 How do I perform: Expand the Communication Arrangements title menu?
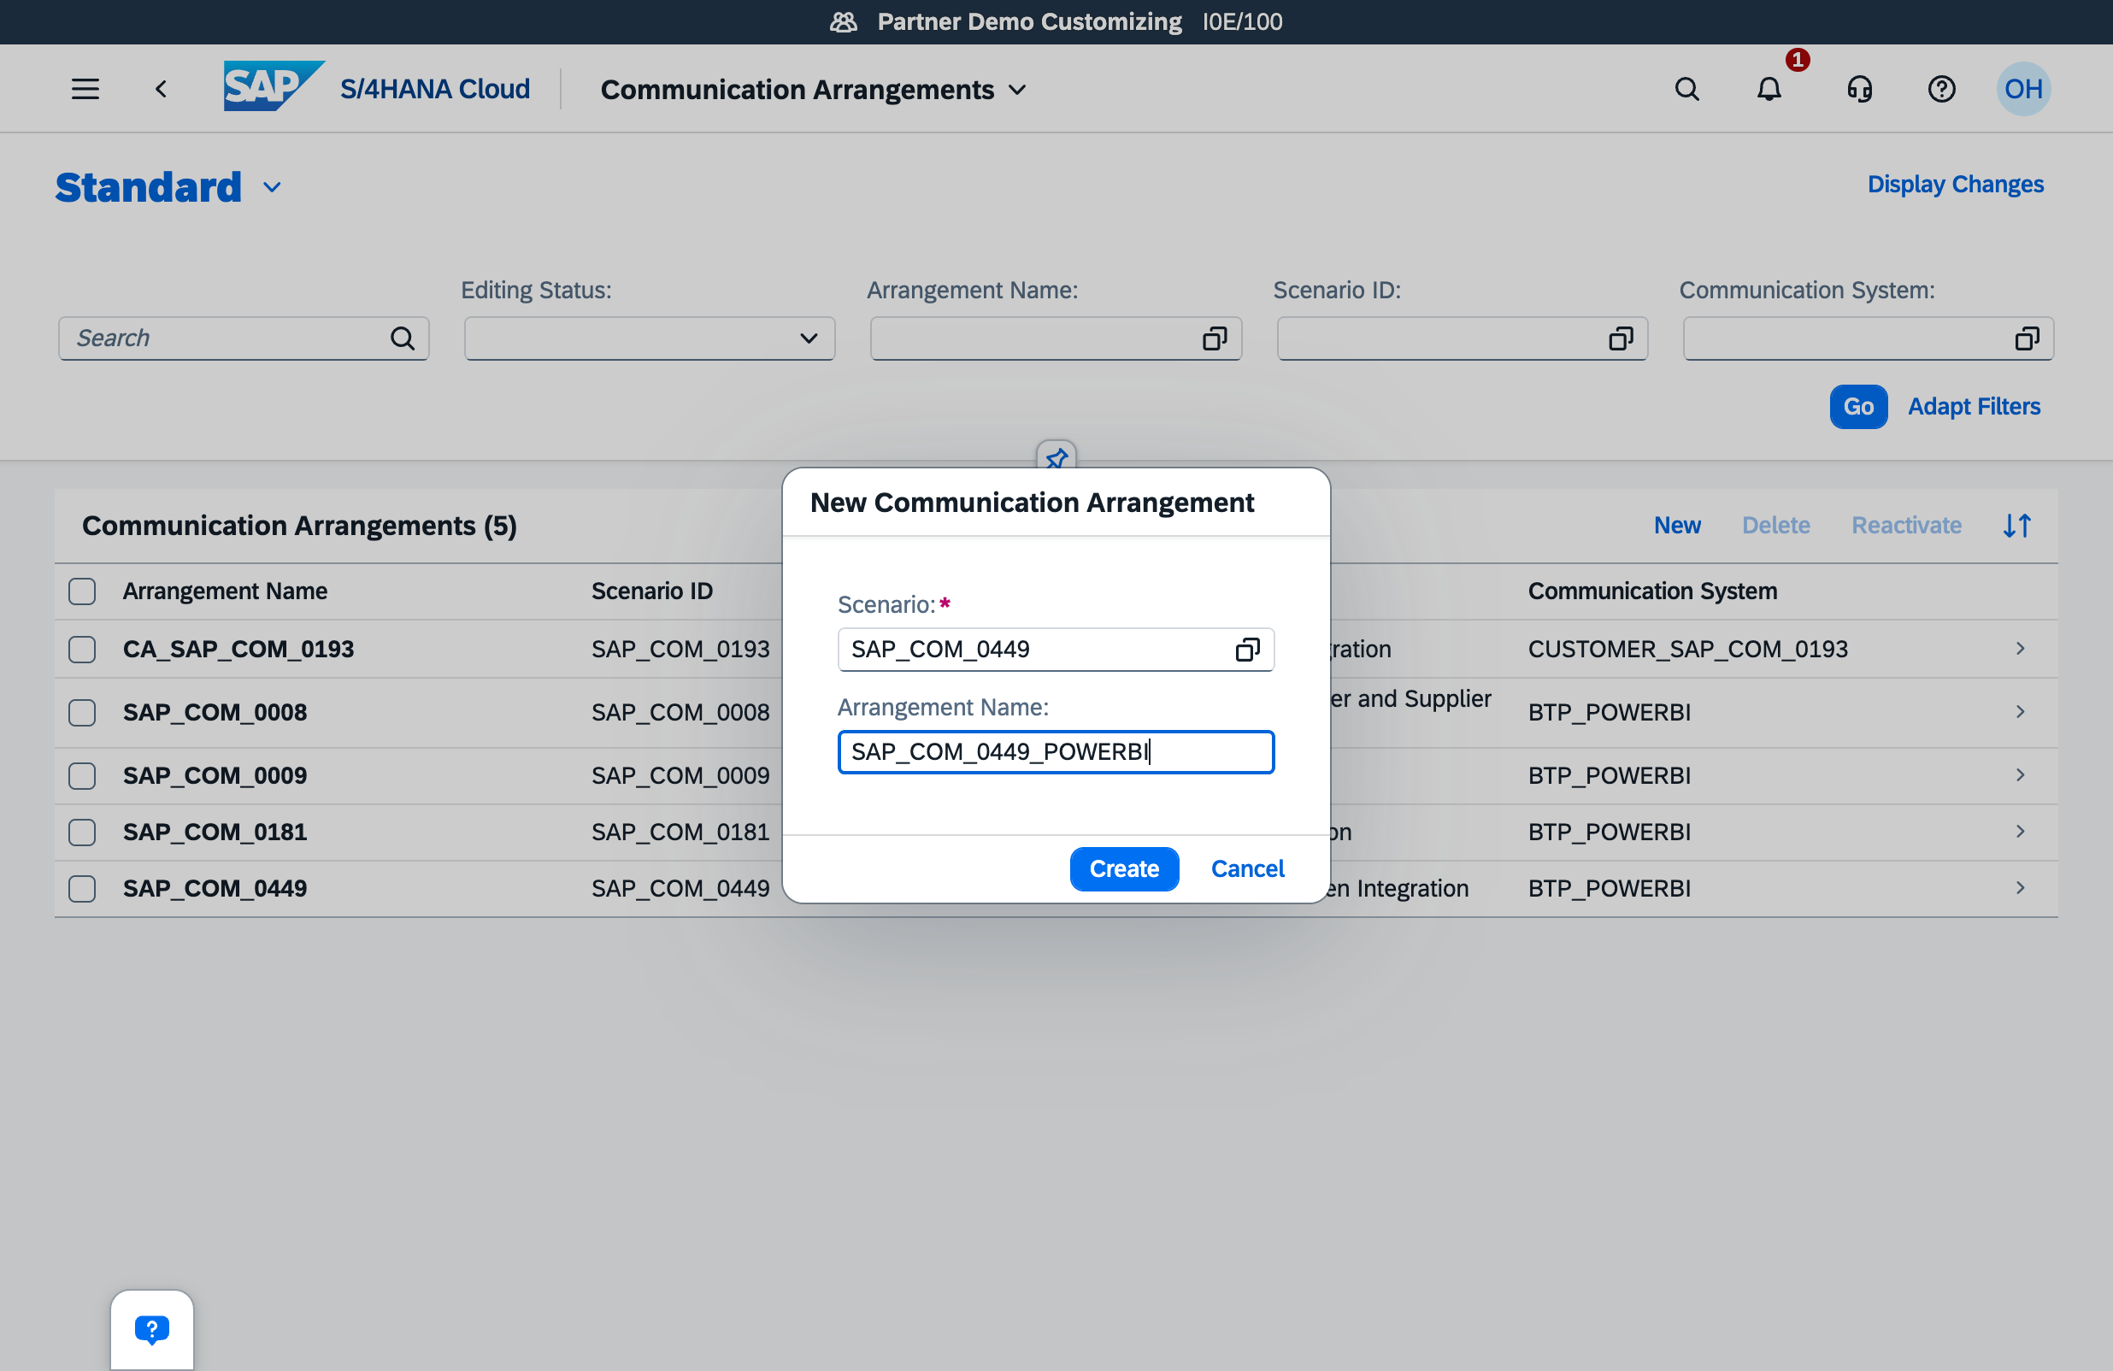(1018, 90)
